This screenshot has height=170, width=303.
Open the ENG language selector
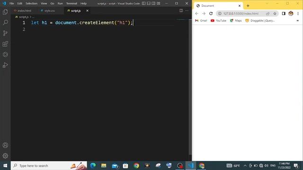[273, 166]
